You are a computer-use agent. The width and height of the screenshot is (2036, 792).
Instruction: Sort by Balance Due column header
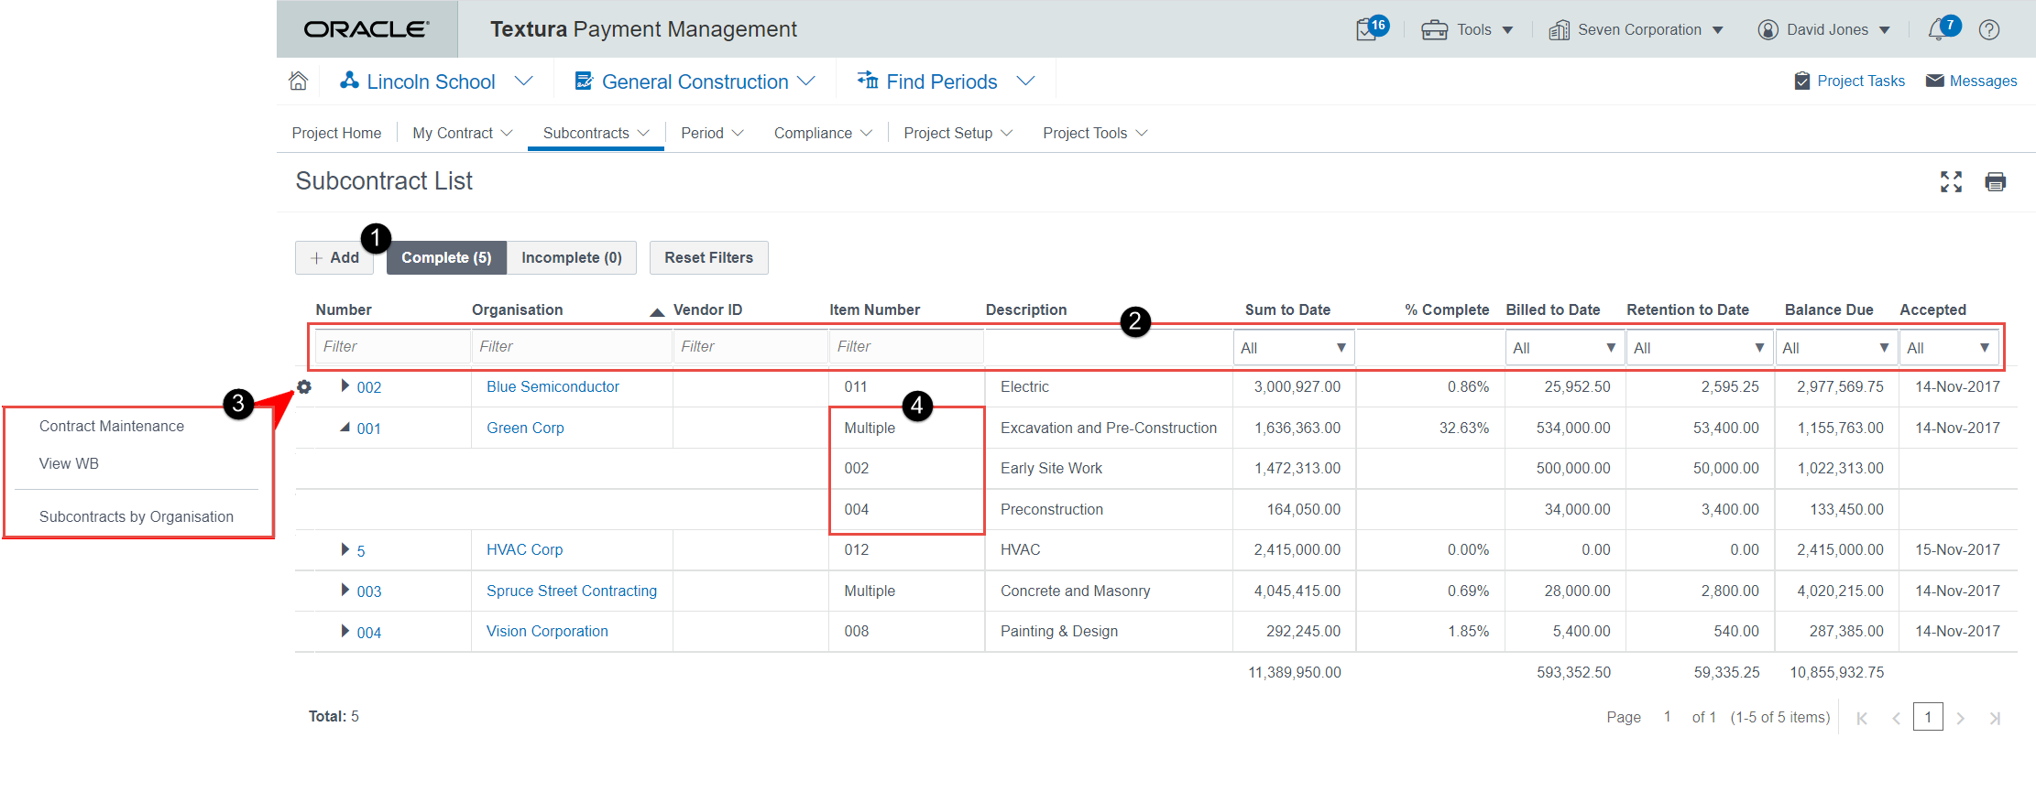pyautogui.click(x=1829, y=309)
